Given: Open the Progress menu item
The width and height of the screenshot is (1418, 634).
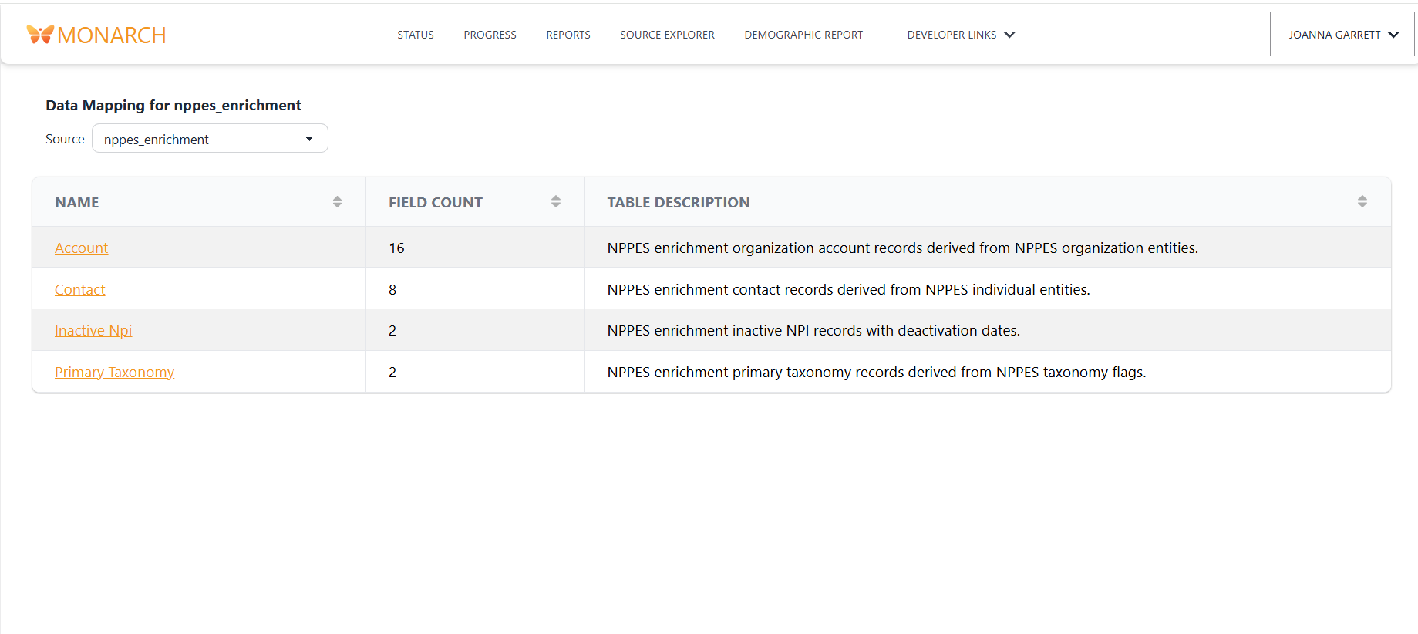Looking at the screenshot, I should tap(490, 35).
